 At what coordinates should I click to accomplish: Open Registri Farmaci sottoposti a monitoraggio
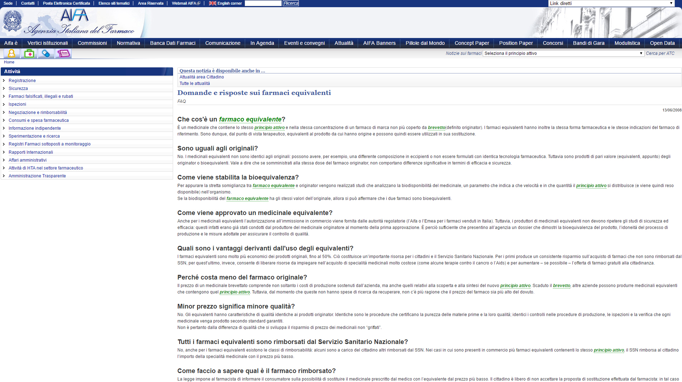point(49,144)
